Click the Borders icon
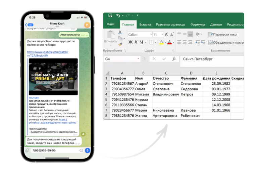The width and height of the screenshot is (255, 170). (x=151, y=42)
